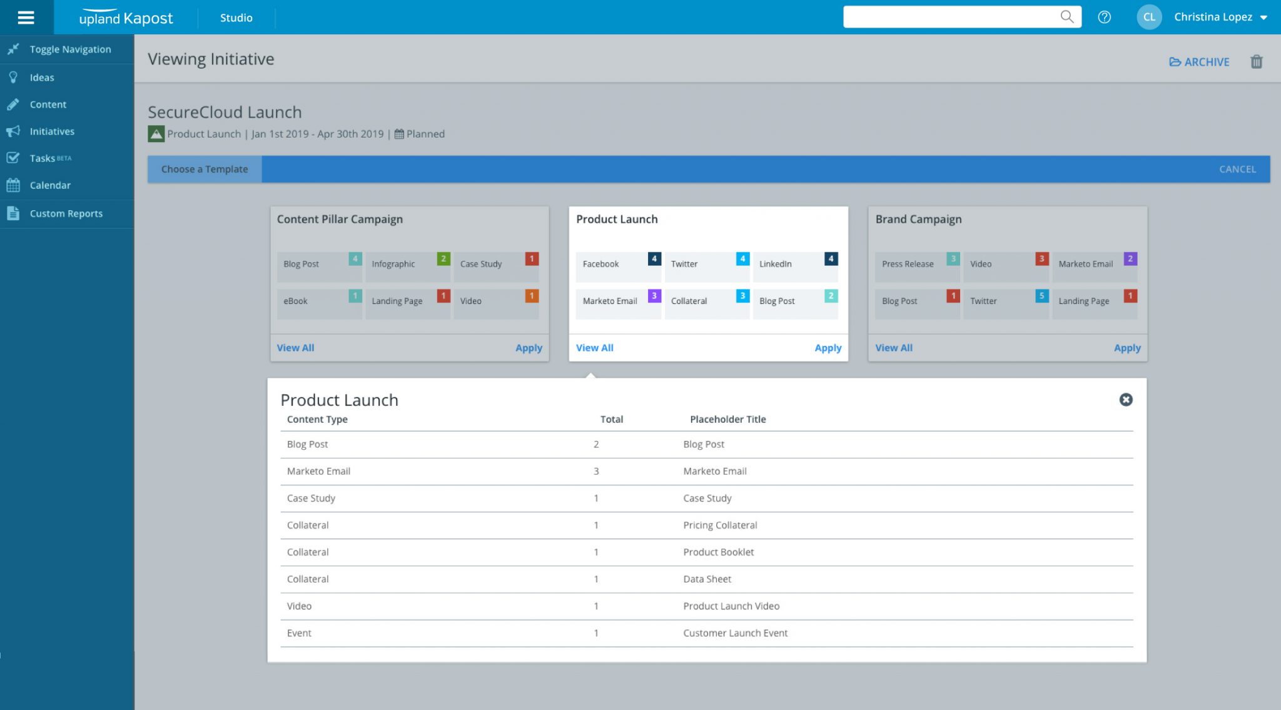Click the search magnifier icon
Image resolution: width=1281 pixels, height=710 pixels.
1066,17
